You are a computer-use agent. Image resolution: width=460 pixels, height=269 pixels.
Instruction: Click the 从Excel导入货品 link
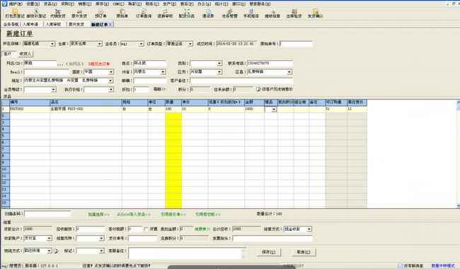pyautogui.click(x=134, y=214)
